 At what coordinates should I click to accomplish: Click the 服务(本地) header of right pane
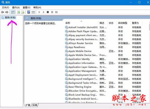tap(36, 18)
